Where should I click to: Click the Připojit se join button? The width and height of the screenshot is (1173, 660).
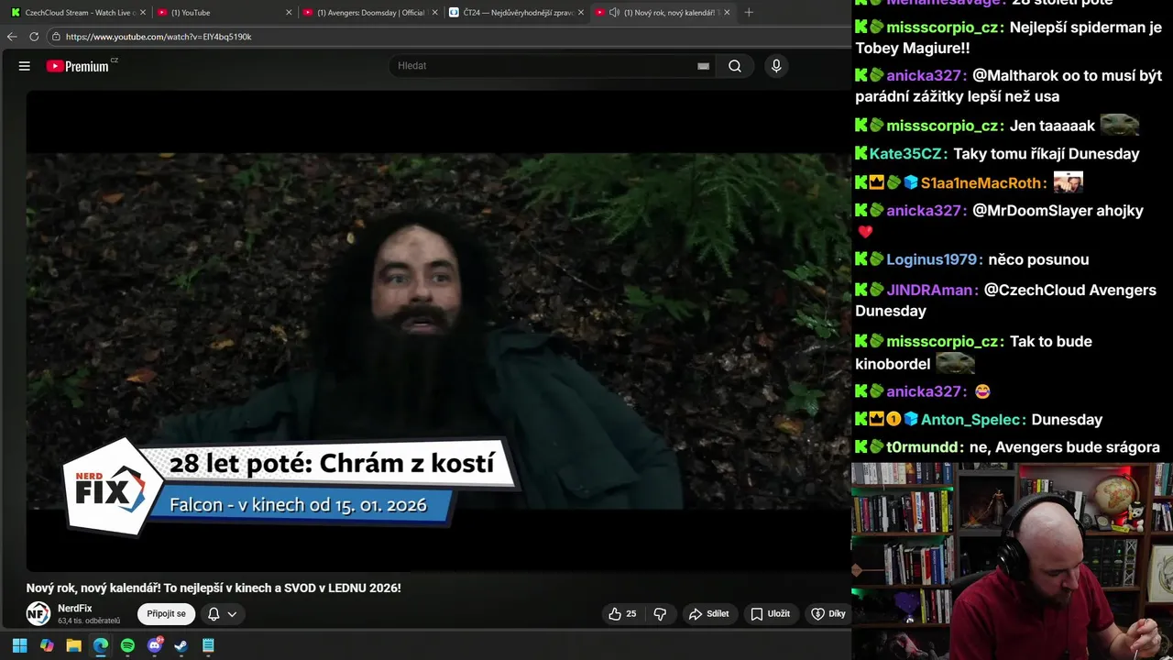click(166, 613)
